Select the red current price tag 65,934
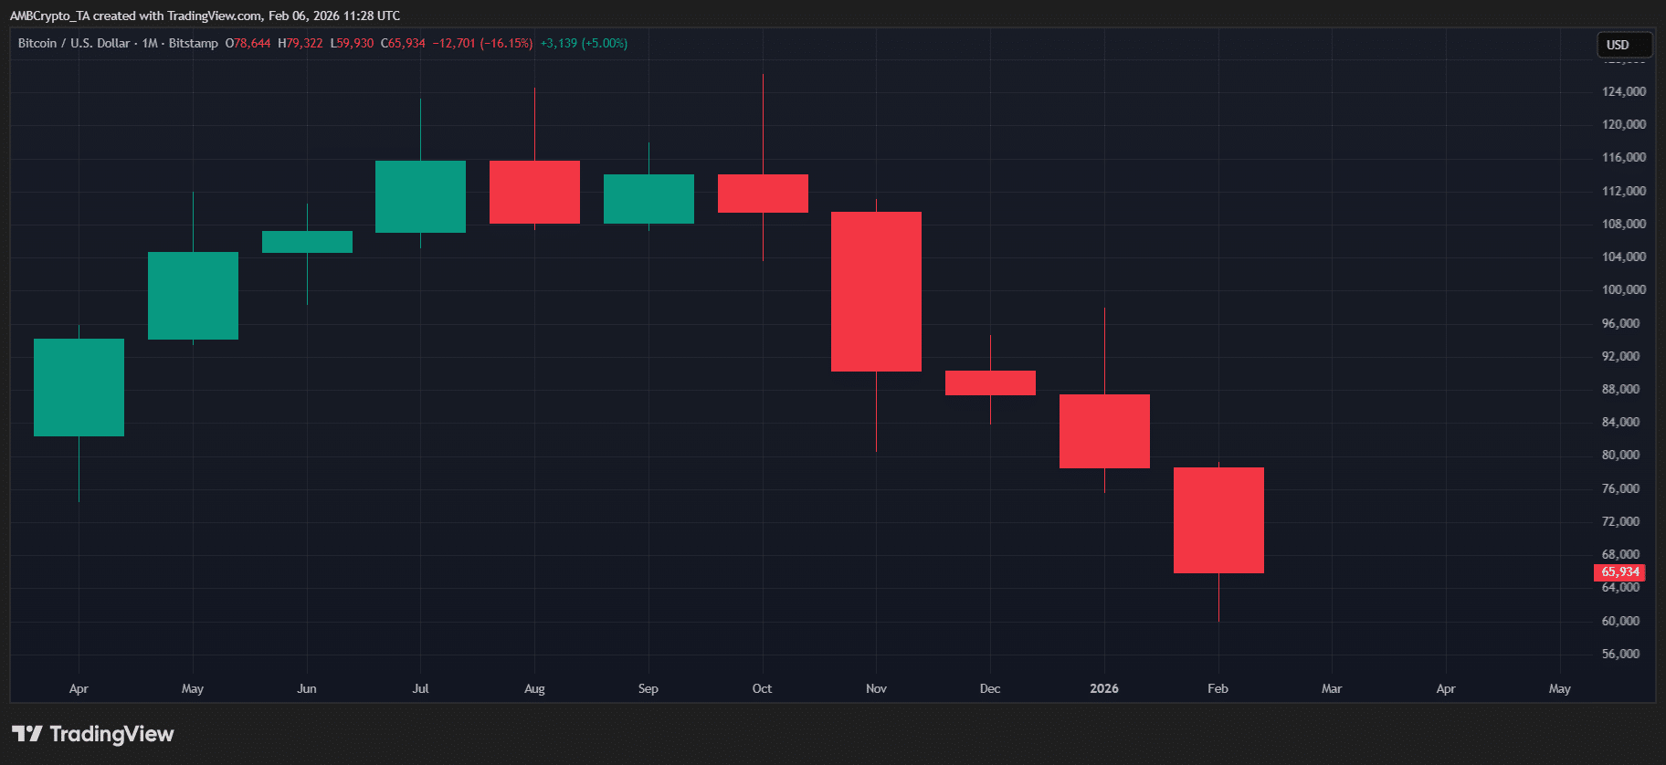 1619,572
